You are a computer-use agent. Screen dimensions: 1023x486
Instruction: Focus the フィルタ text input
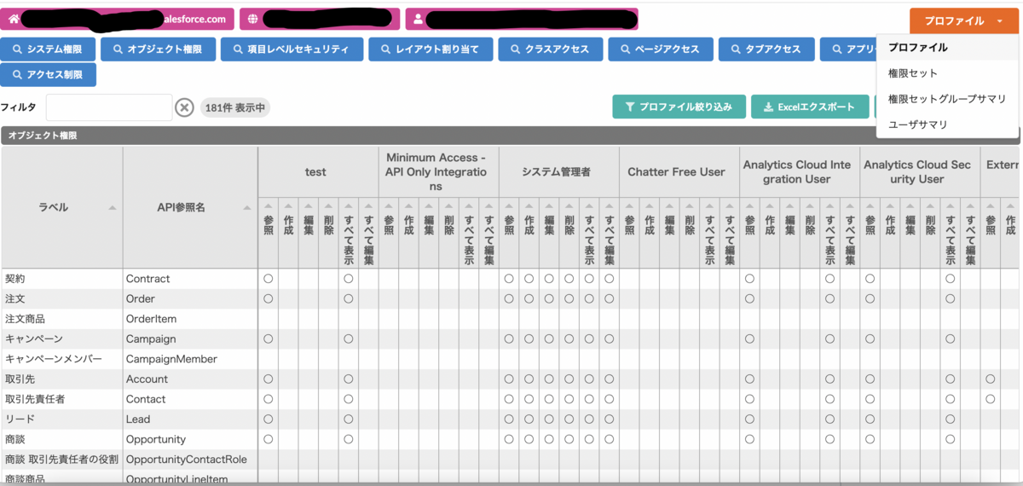(109, 107)
